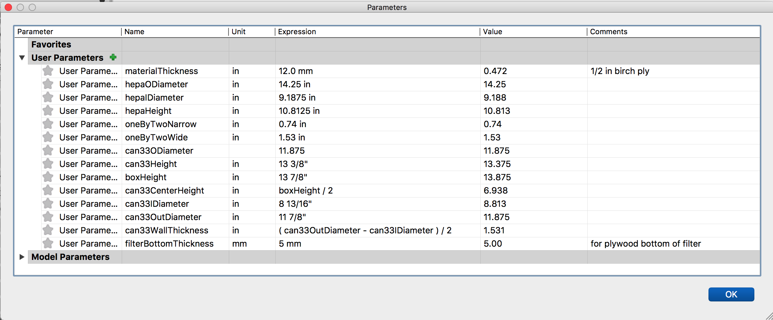Sort by the Parameter column header
The image size is (773, 320).
[x=68, y=32]
